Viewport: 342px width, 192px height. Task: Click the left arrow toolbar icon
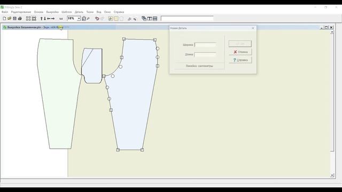click(x=49, y=19)
